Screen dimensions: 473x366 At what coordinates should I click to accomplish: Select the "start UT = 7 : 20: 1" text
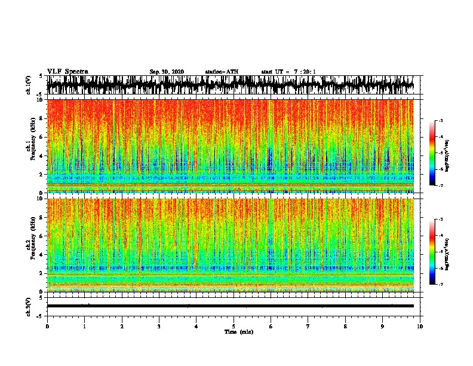tap(288, 72)
